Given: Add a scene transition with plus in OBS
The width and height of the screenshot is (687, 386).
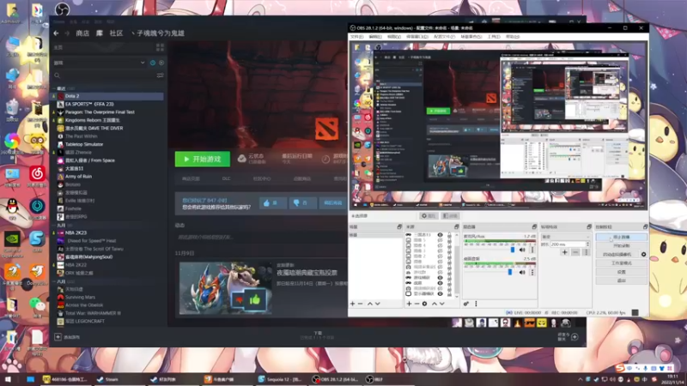Looking at the screenshot, I should pos(564,252).
